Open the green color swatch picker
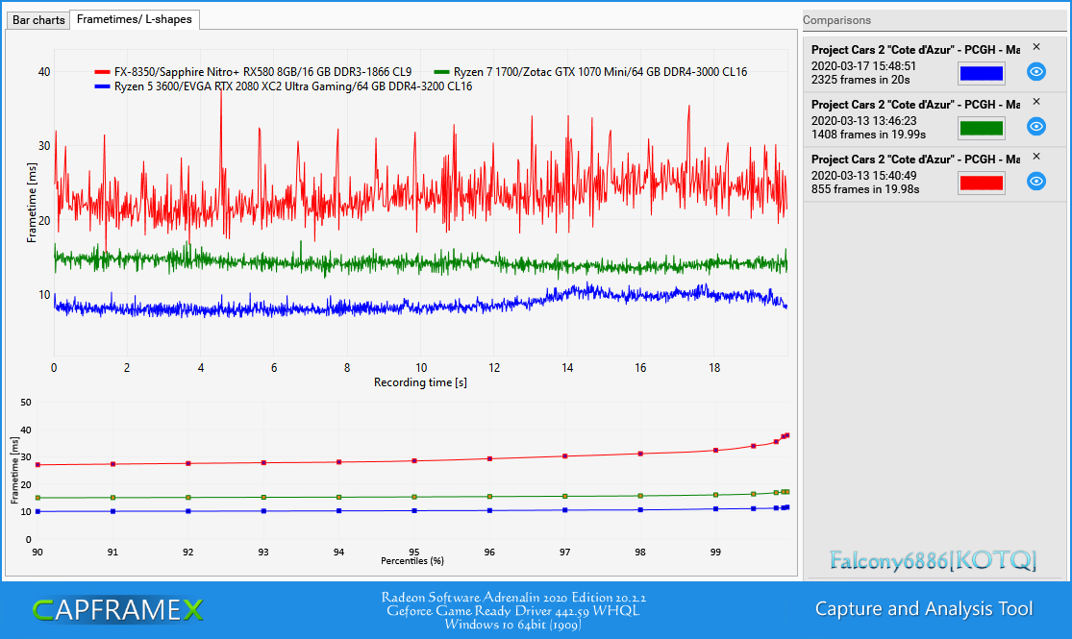 pyautogui.click(x=981, y=128)
